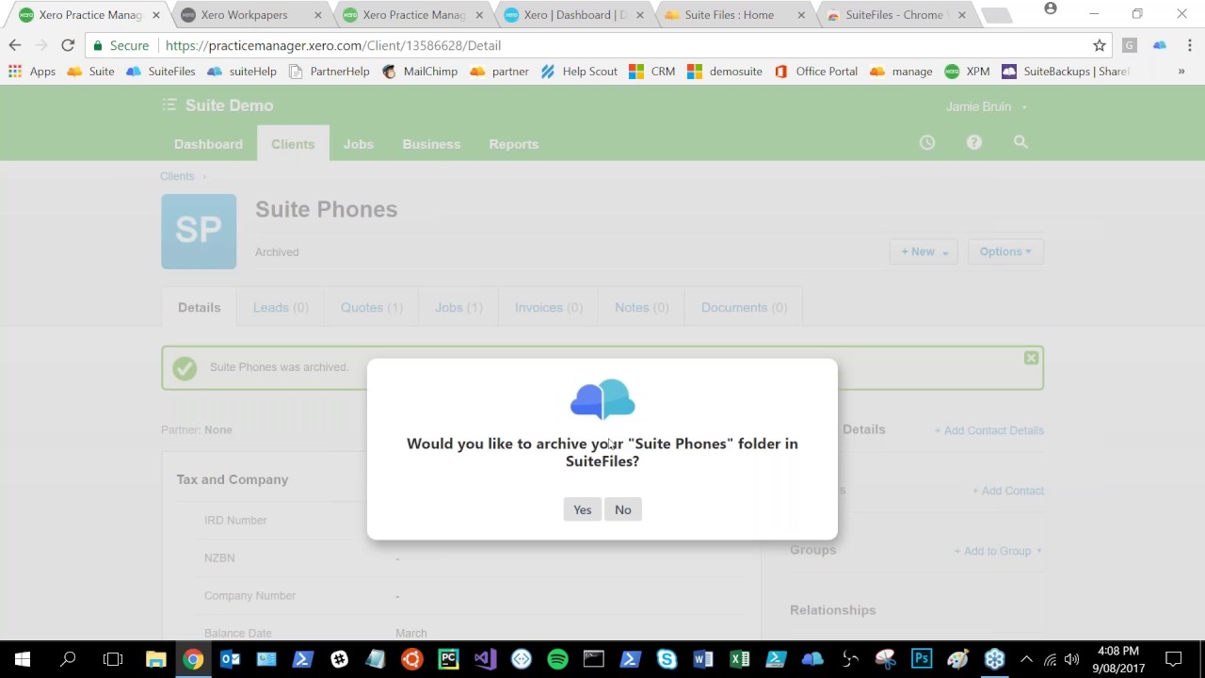Image resolution: width=1205 pixels, height=678 pixels.
Task: Open the volume control in tray
Action: 1071,659
